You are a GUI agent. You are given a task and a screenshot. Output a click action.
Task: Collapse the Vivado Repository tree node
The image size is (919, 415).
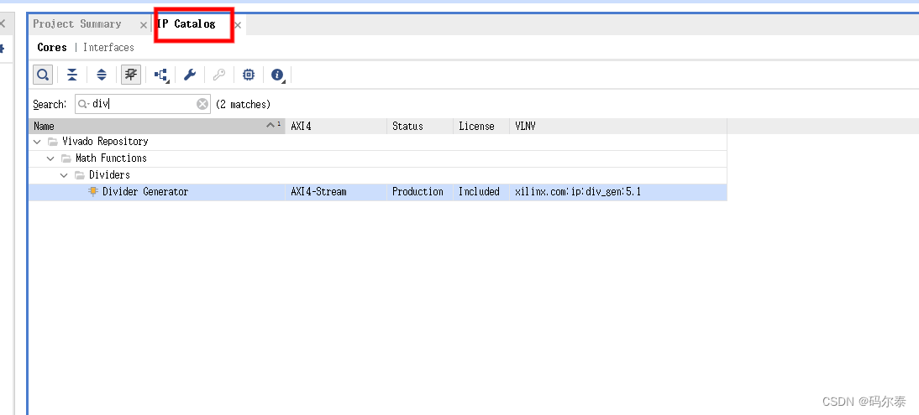coord(37,142)
